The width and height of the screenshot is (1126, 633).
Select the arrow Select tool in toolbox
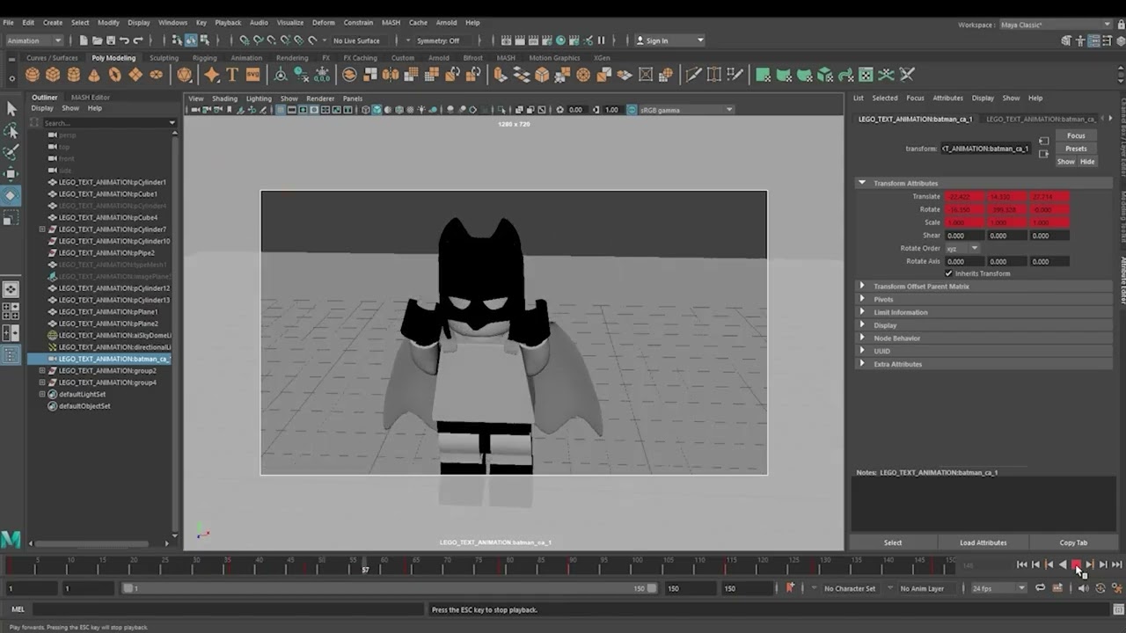click(11, 108)
